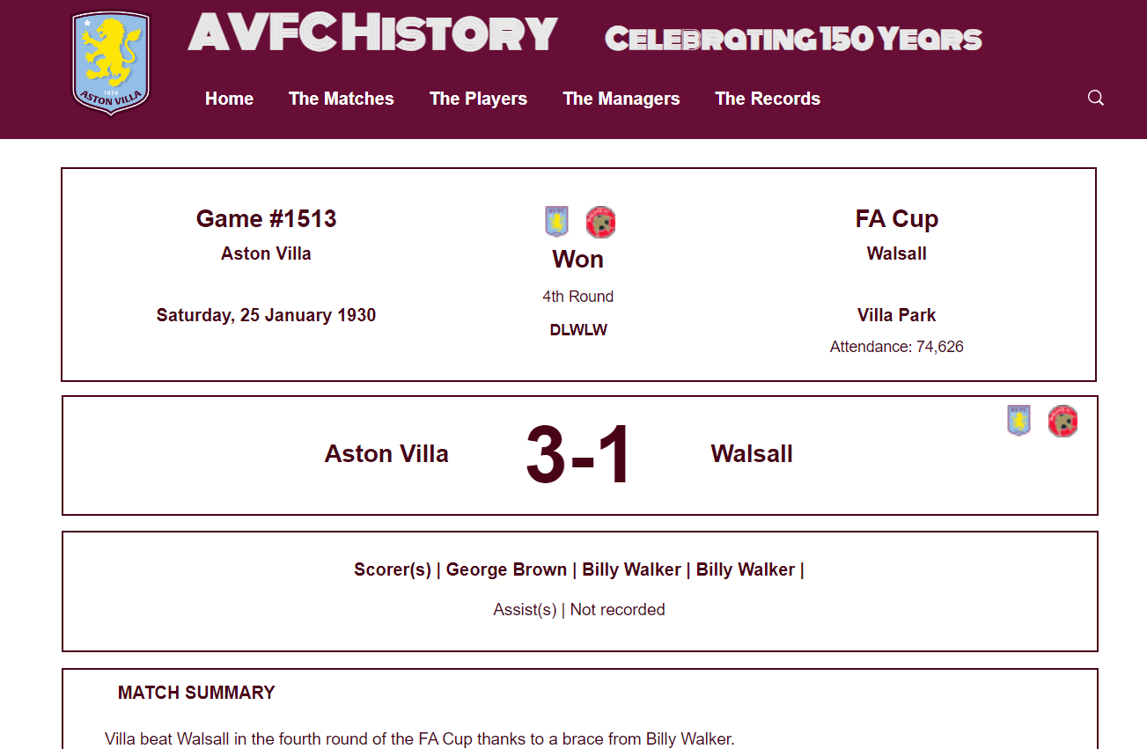Click Walsall opponent name under FA Cup
The width and height of the screenshot is (1147, 749).
[896, 253]
